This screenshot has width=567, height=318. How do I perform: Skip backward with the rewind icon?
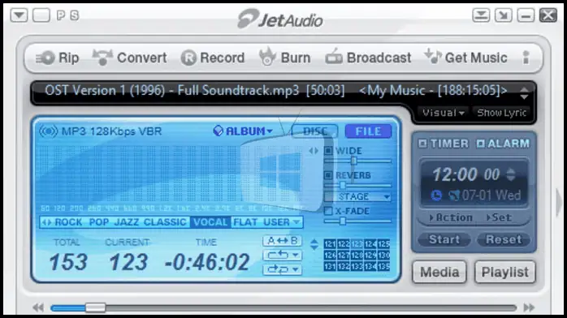(38, 308)
